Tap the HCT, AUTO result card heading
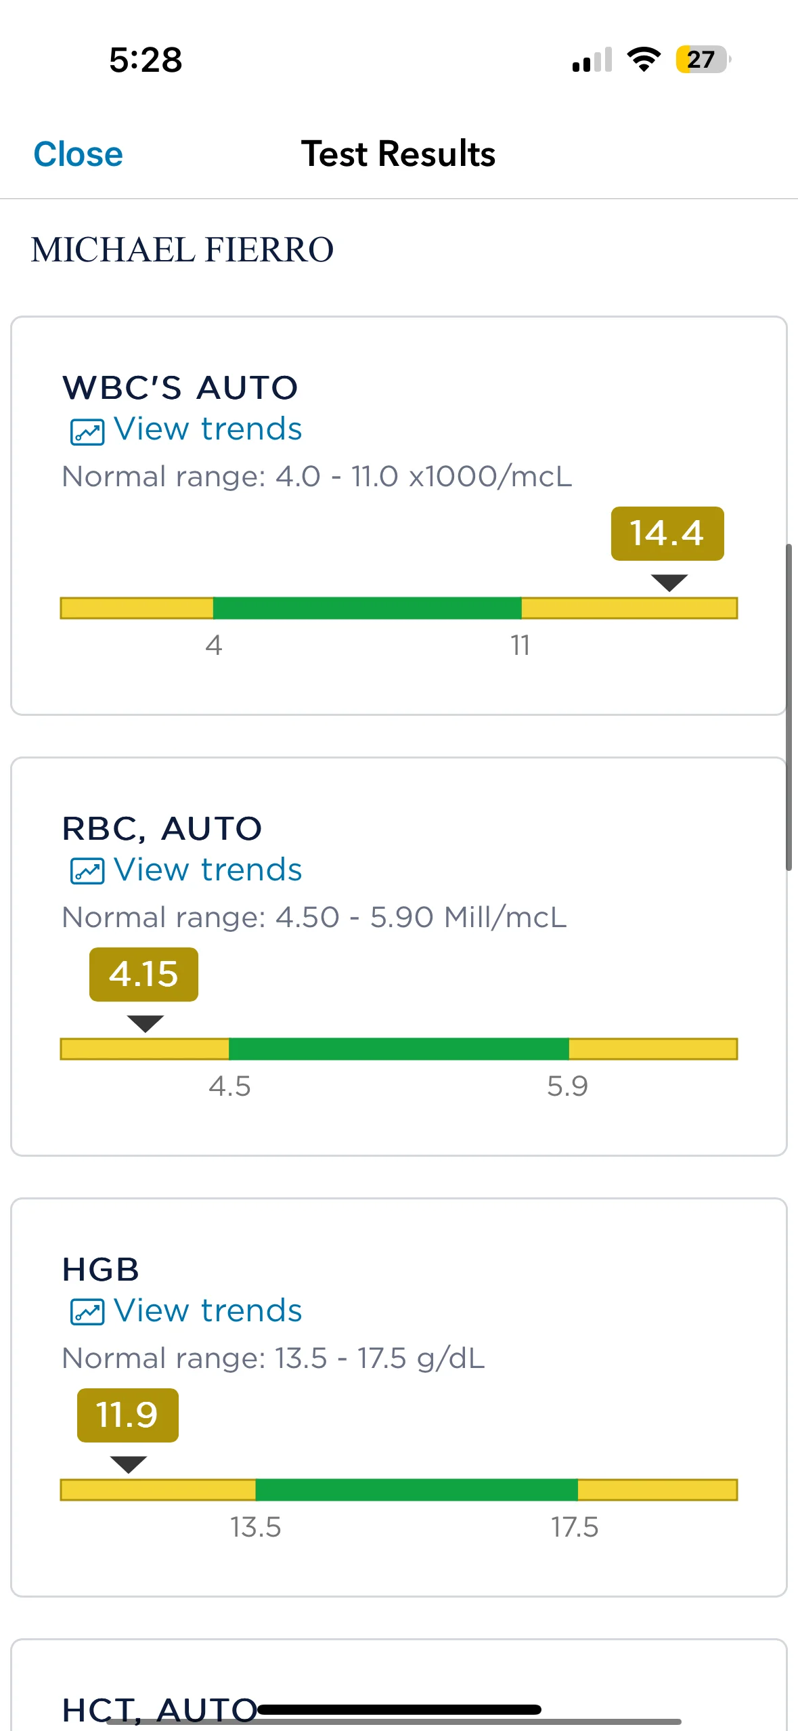798x1731 pixels. pos(159,1709)
